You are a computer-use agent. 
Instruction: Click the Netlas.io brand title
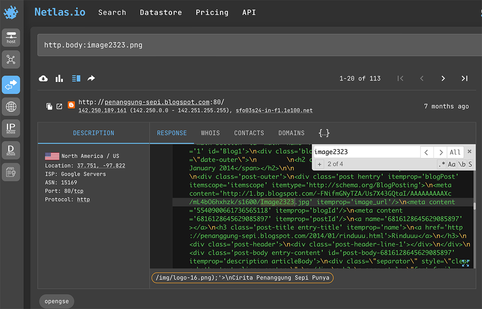(x=60, y=12)
